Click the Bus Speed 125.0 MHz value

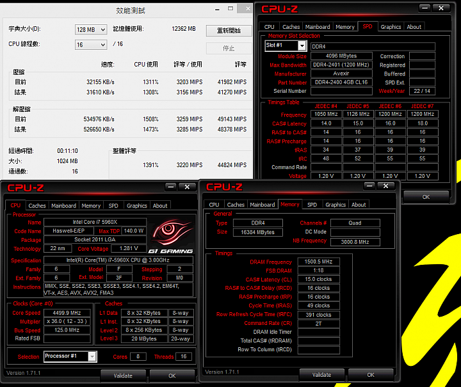67,330
